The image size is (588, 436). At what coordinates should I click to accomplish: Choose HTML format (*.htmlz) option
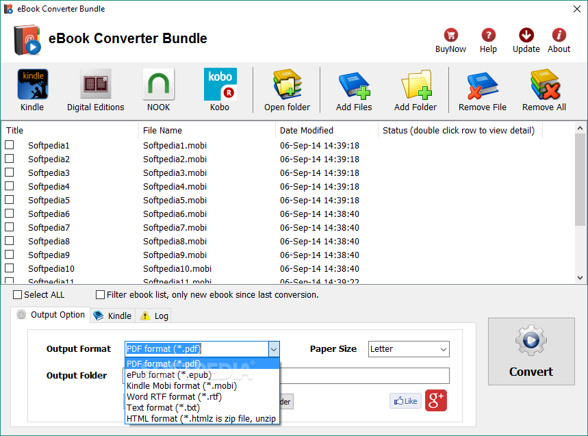click(202, 418)
